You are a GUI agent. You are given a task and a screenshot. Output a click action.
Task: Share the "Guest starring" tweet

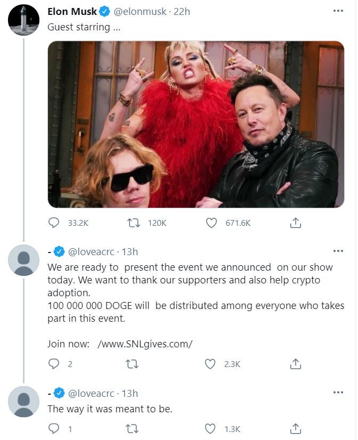click(296, 223)
